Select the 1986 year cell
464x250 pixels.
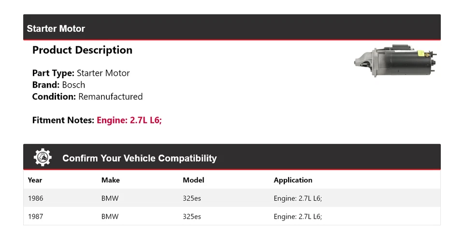[35, 198]
